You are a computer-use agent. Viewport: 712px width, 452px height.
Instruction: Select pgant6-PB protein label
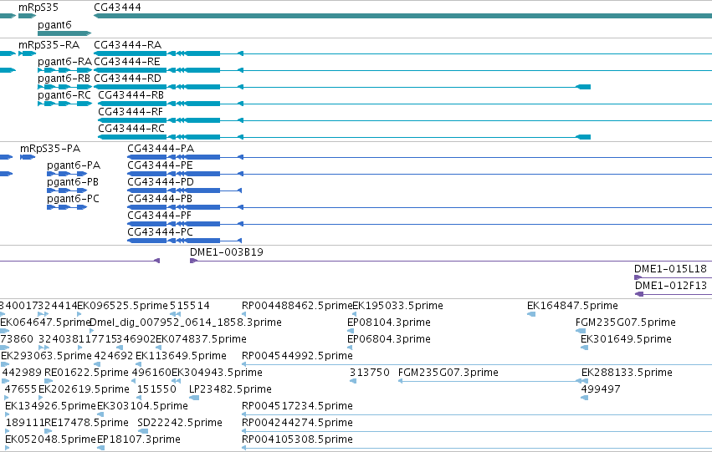pyautogui.click(x=73, y=182)
